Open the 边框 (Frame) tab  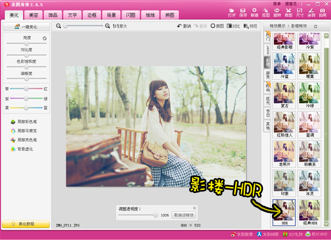coord(92,15)
